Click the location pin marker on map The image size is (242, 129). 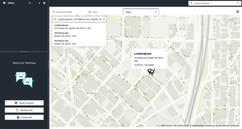coord(151,72)
